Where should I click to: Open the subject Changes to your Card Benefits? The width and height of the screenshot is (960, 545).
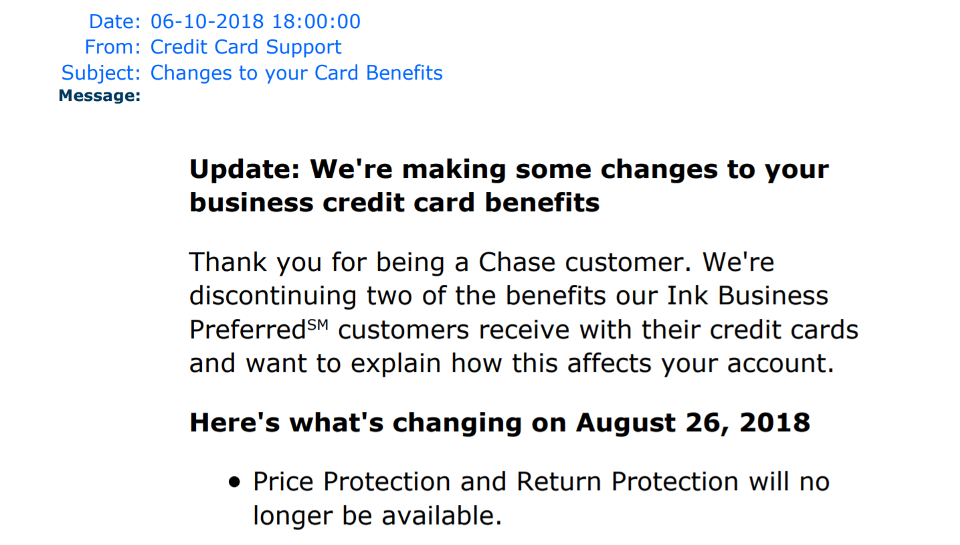[296, 72]
